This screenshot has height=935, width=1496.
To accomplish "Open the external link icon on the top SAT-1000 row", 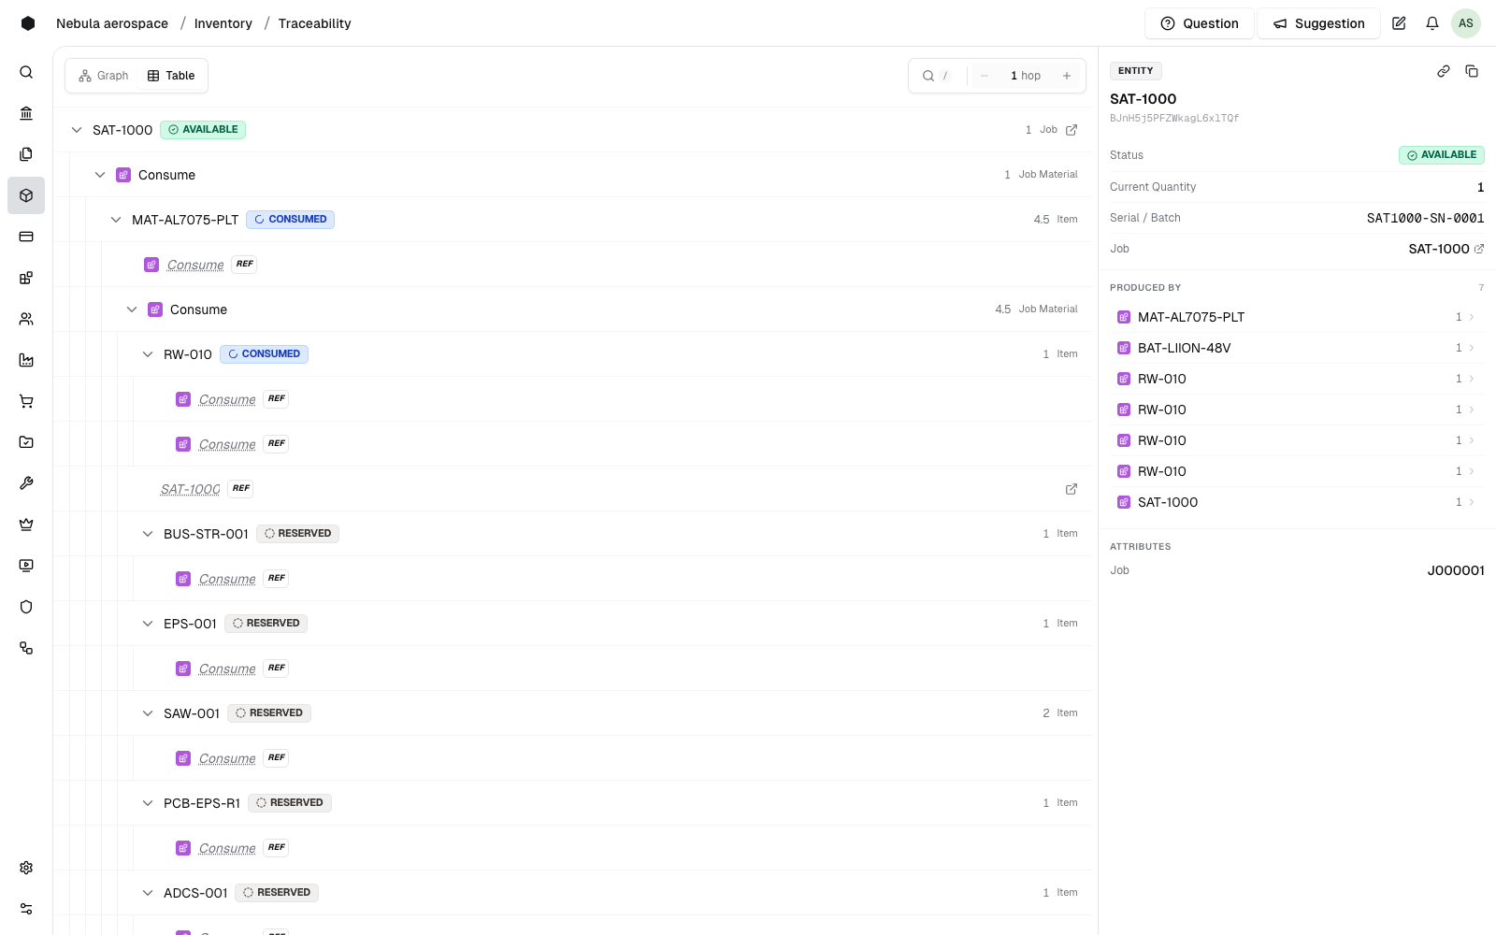I will pyautogui.click(x=1072, y=130).
